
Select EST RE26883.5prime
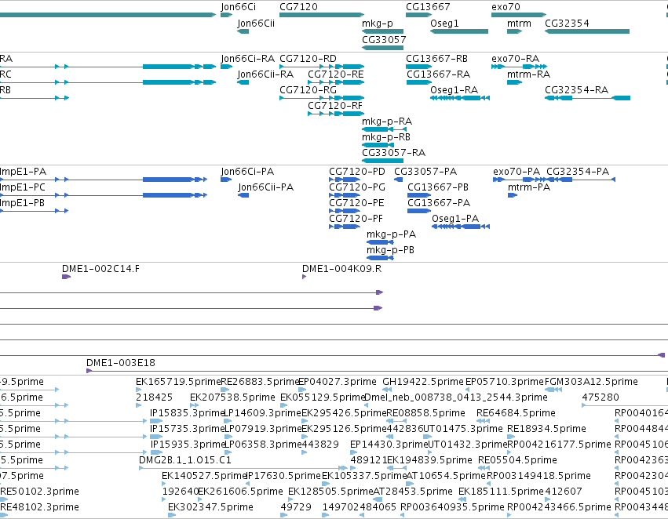pos(225,390)
